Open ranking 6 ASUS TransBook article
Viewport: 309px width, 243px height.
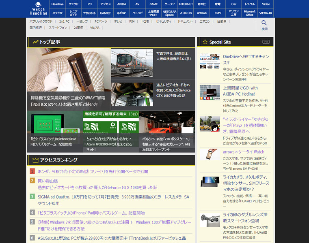tap(112, 238)
